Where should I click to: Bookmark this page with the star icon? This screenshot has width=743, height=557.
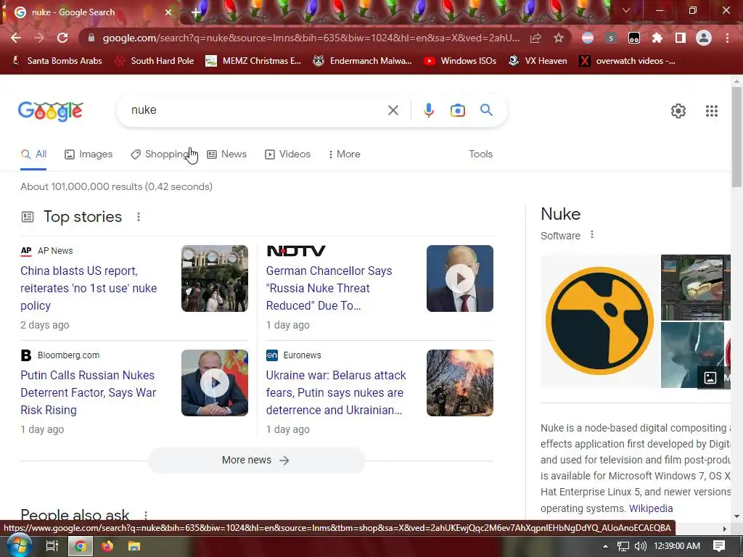[559, 38]
